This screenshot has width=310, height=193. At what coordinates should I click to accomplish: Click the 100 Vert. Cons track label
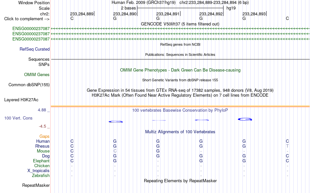(x=18, y=118)
